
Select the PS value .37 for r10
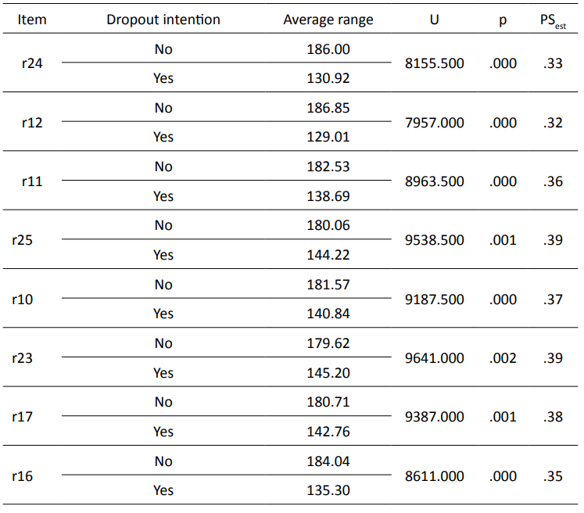tap(553, 300)
